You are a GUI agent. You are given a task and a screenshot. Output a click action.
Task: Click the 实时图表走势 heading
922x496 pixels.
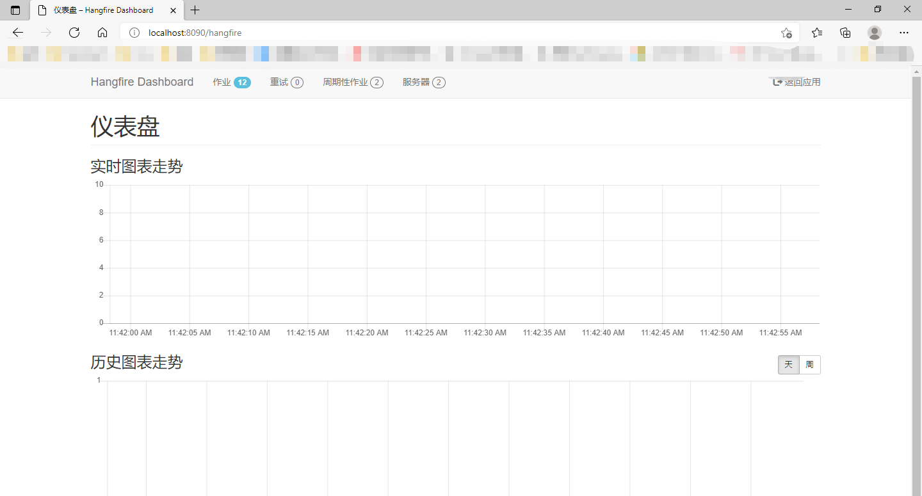(137, 166)
